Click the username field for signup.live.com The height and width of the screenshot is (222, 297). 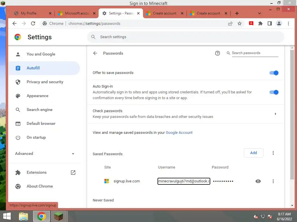tap(184, 181)
